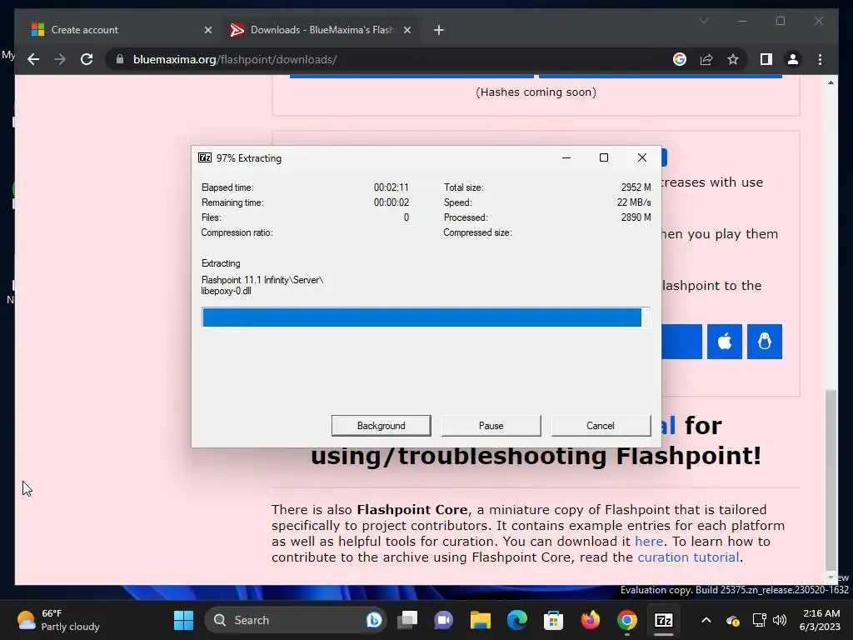Click scrollbar up arrow on page
Viewport: 853px width, 640px height.
(831, 82)
